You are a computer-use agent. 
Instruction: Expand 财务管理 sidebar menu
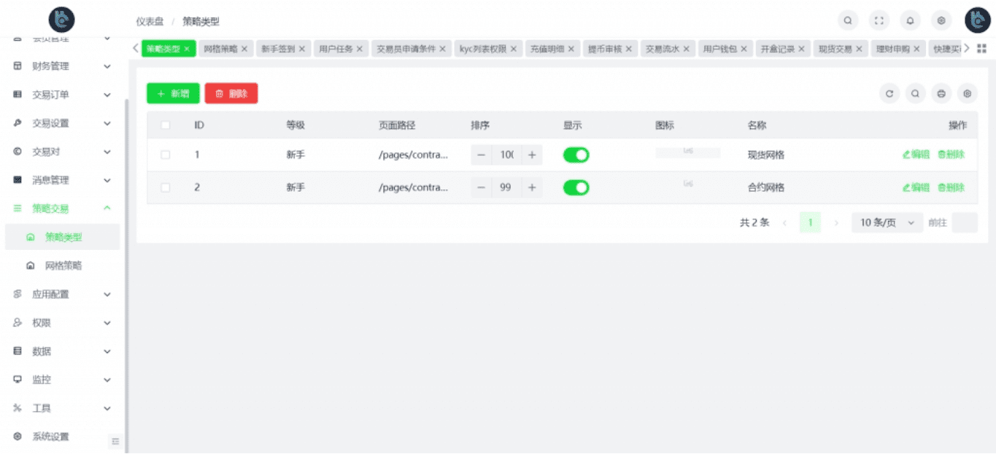[63, 66]
